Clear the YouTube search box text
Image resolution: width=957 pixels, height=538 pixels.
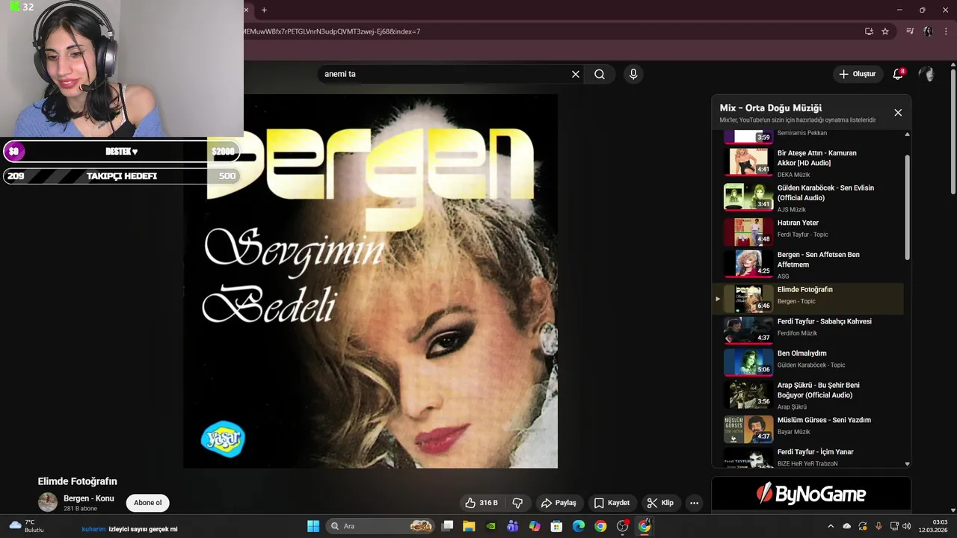576,74
